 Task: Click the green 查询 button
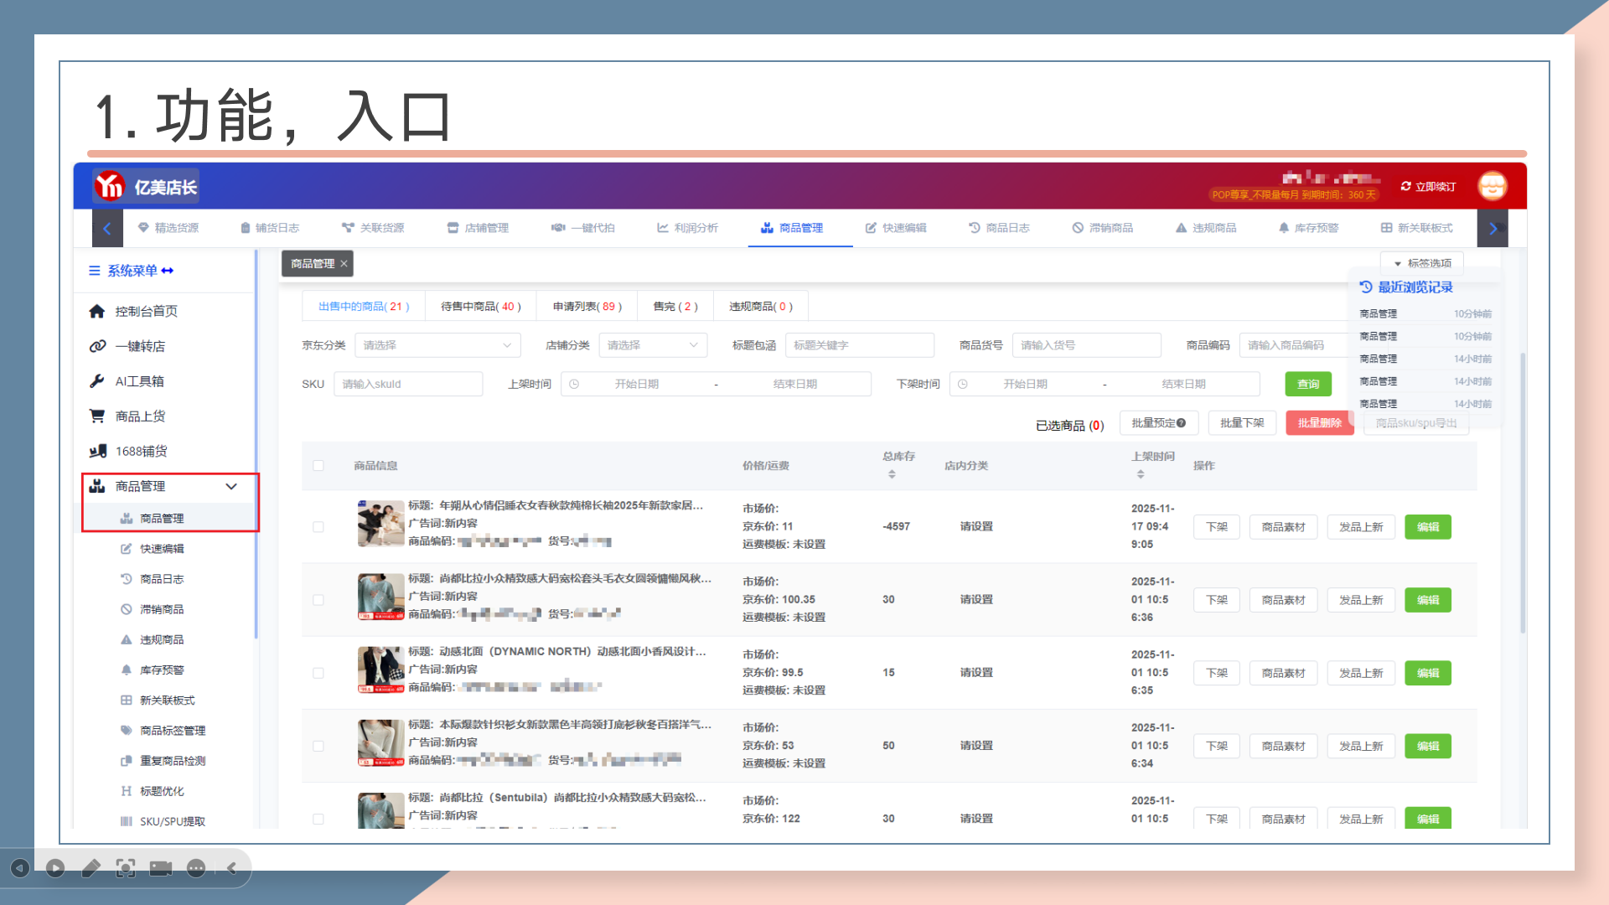[1307, 384]
